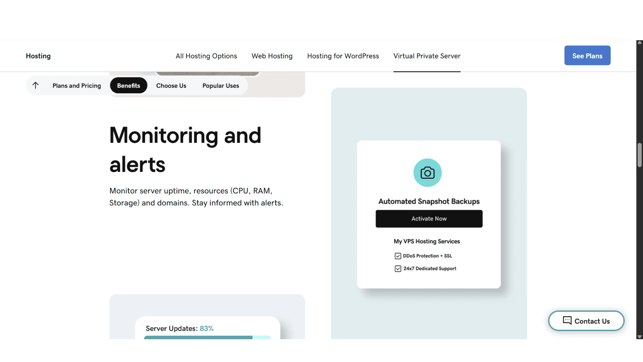Click the Server Updates: 83% label
The width and height of the screenshot is (643, 362).
click(179, 329)
